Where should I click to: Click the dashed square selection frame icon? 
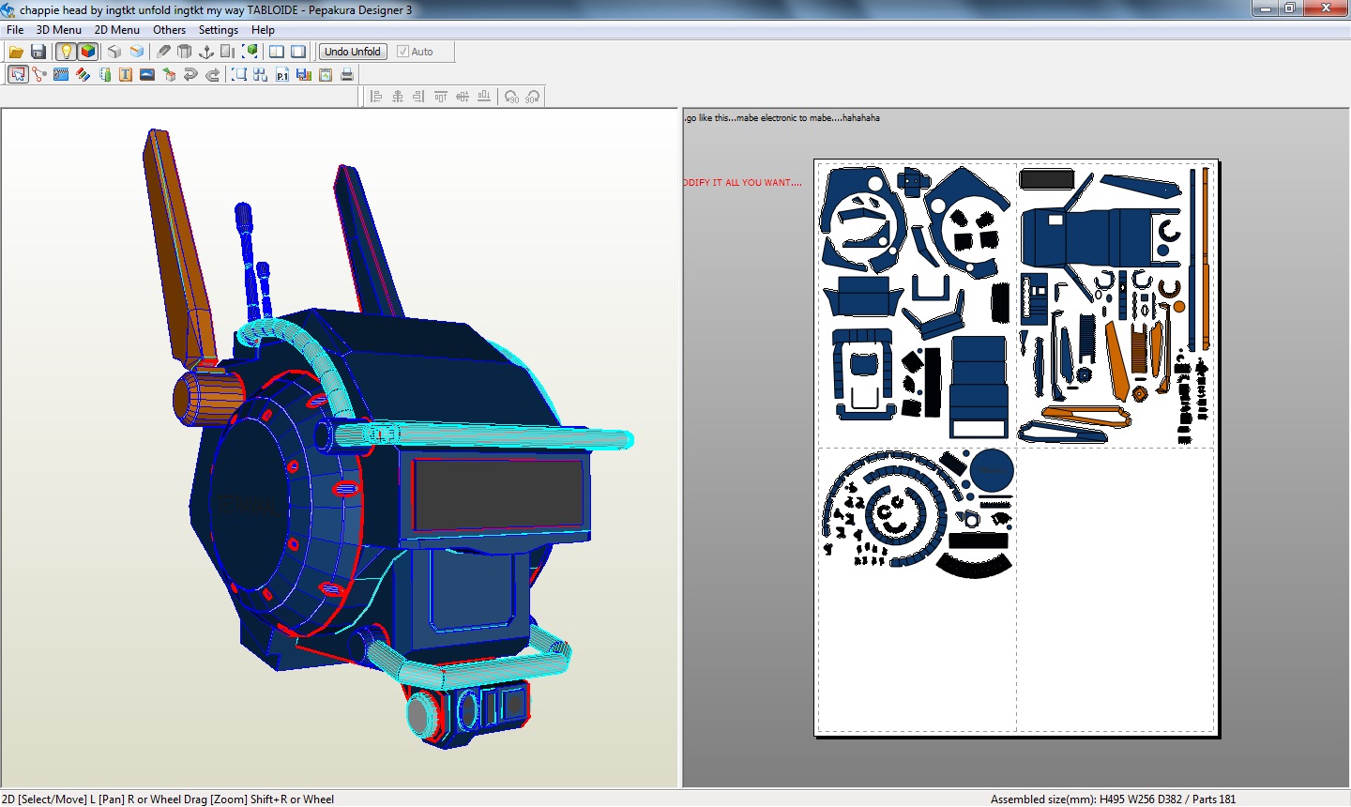pyautogui.click(x=239, y=74)
